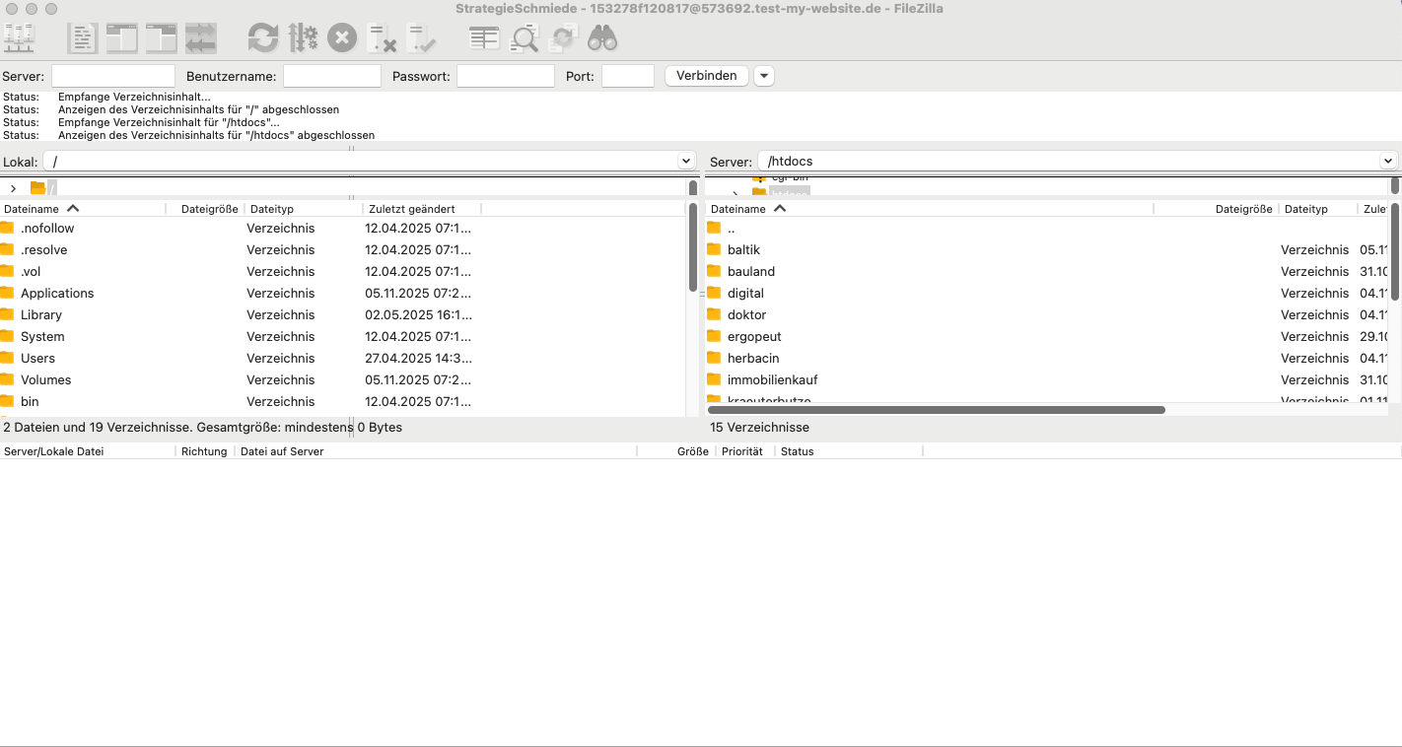Sort local files by Dateityp column

pos(272,209)
